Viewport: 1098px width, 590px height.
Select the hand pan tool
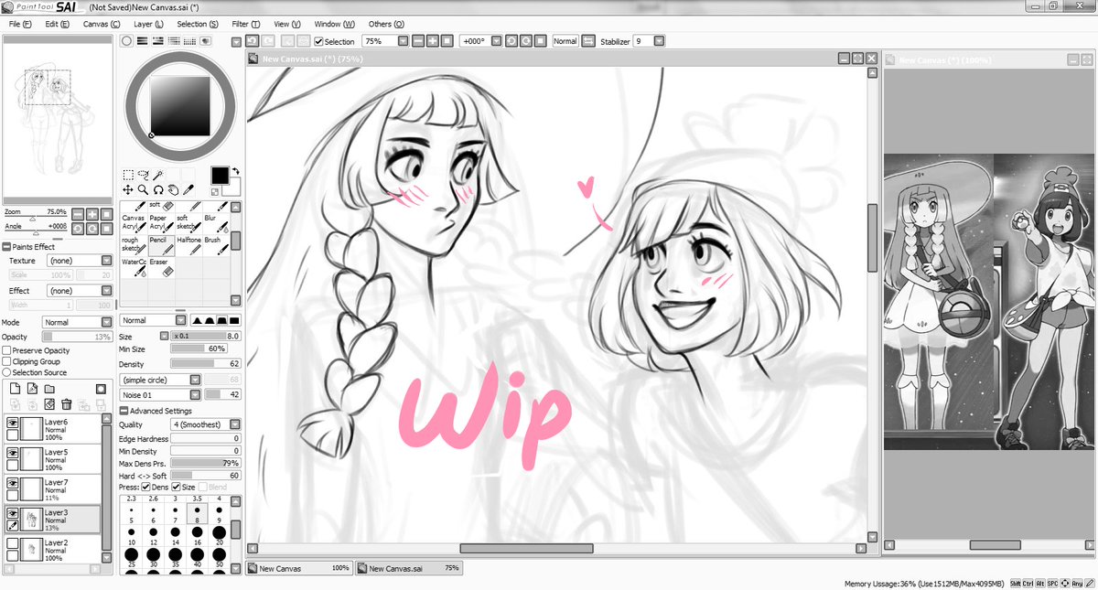coord(173,190)
